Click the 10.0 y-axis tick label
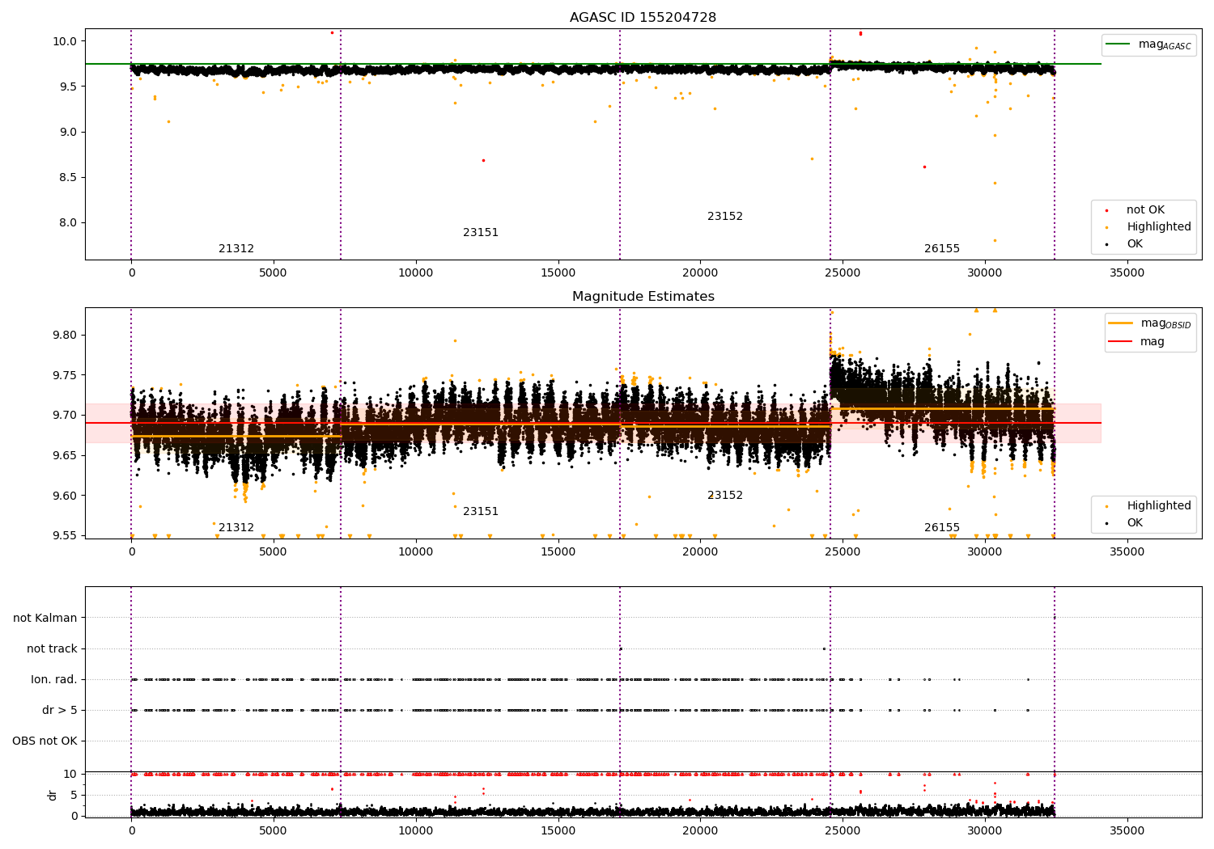 click(x=66, y=41)
